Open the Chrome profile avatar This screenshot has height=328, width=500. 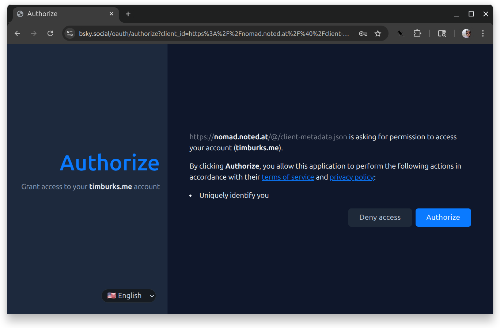(466, 34)
